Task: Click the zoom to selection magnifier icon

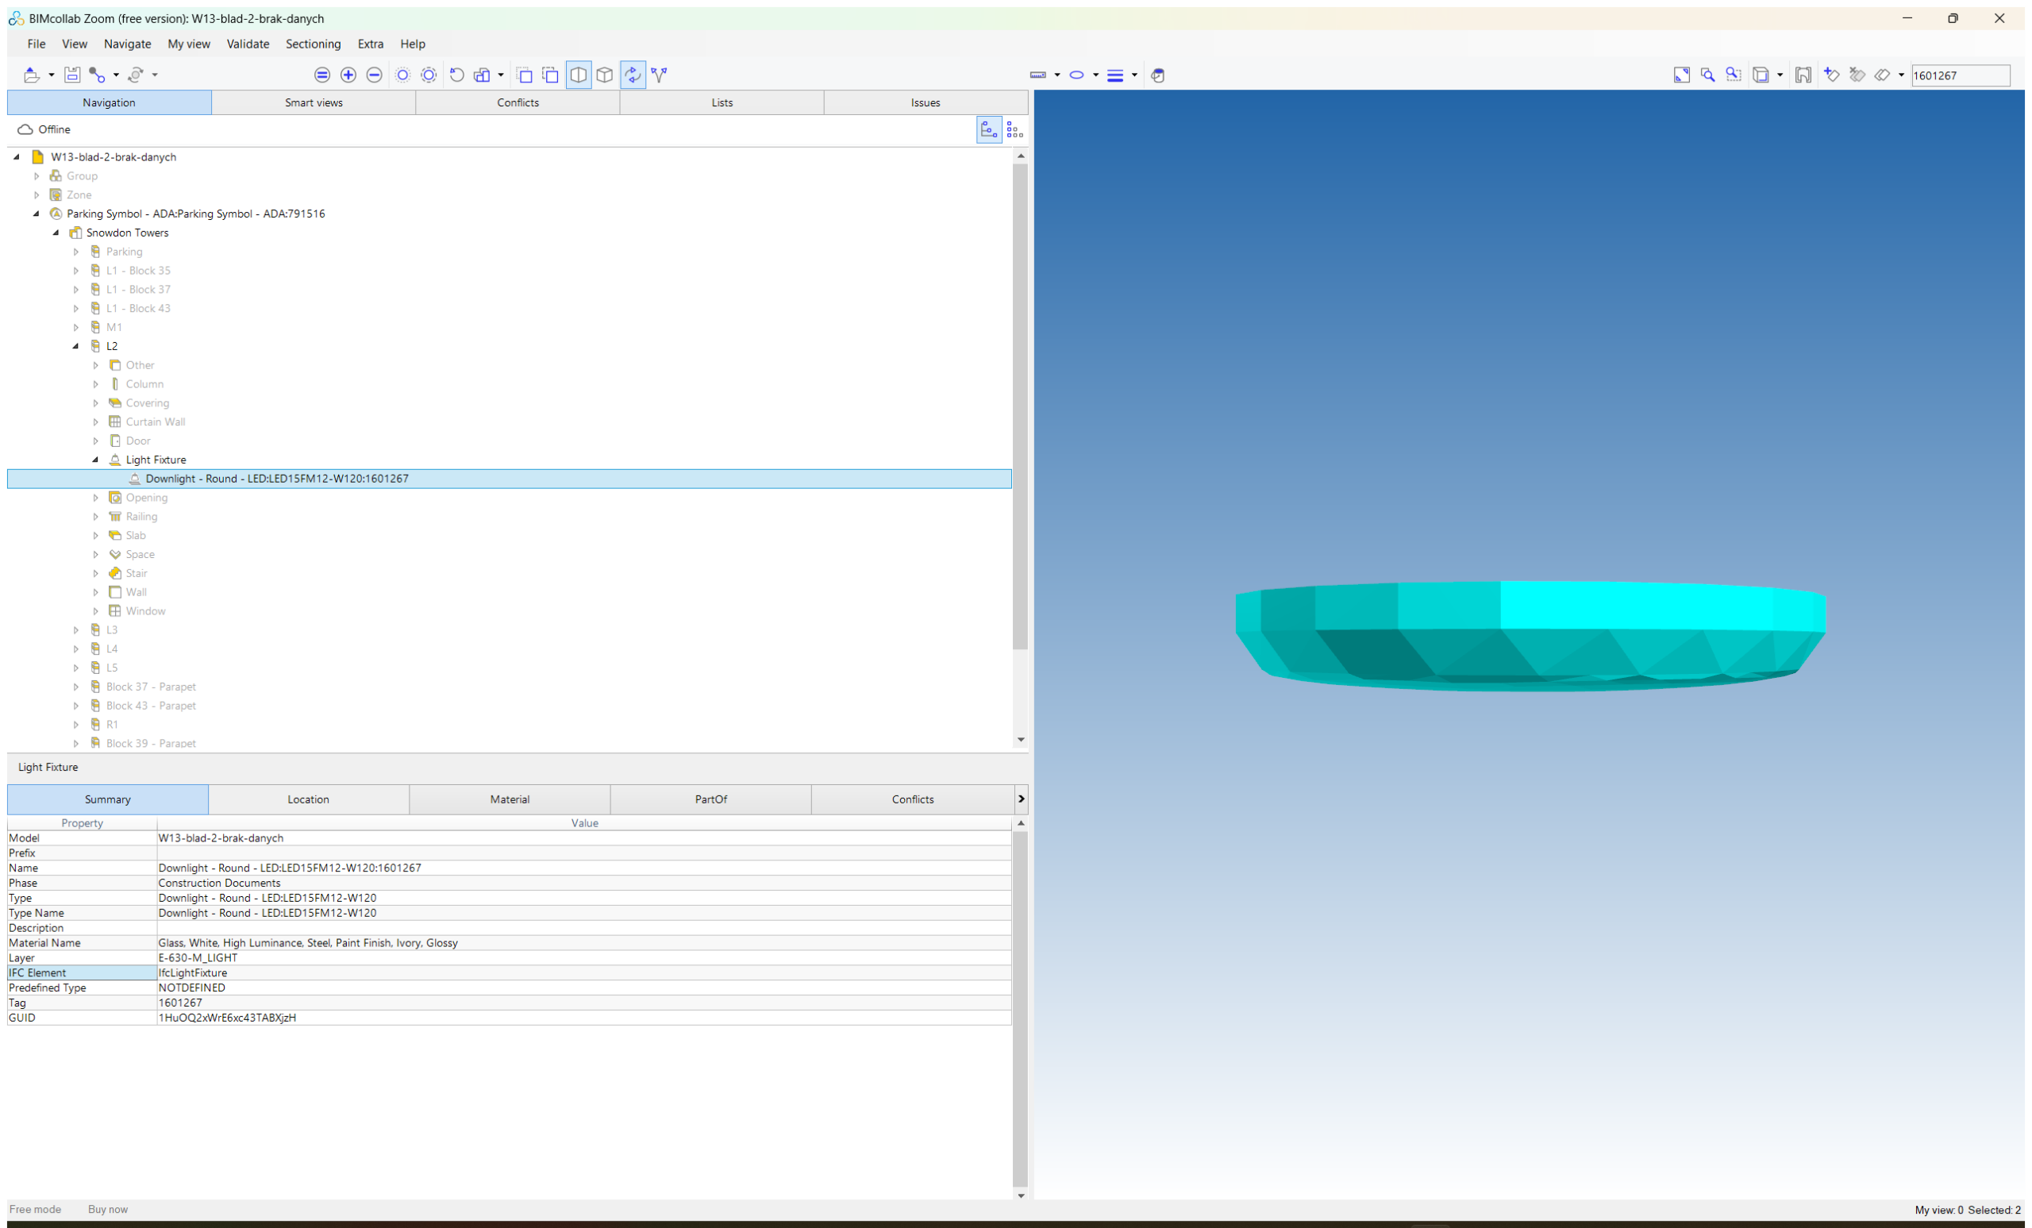Action: click(1708, 75)
